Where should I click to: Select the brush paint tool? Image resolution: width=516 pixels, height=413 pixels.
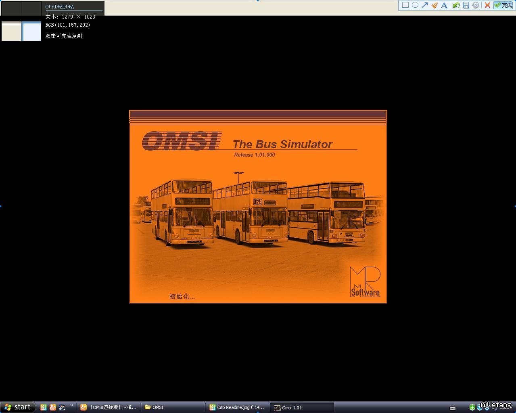point(435,5)
